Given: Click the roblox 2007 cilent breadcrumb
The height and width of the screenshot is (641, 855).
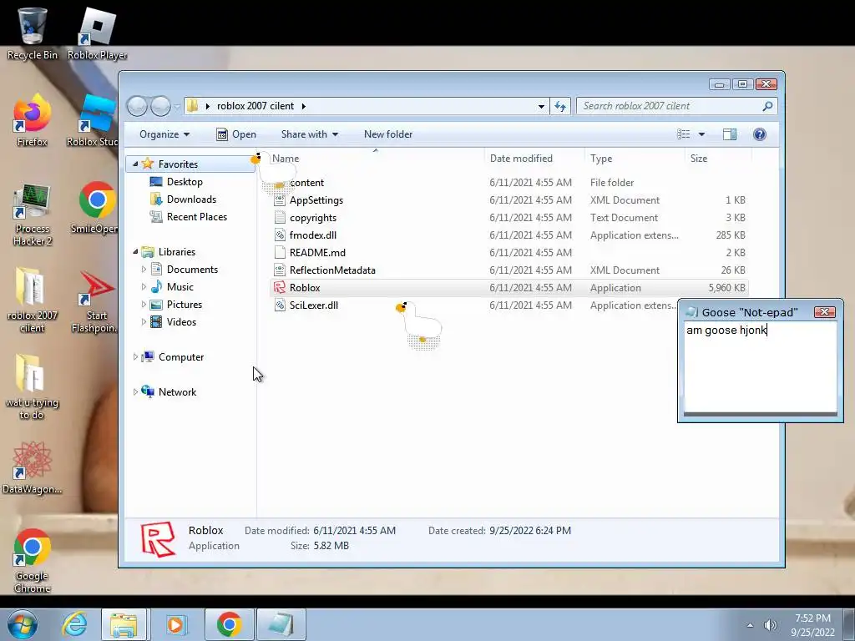Looking at the screenshot, I should tap(255, 106).
